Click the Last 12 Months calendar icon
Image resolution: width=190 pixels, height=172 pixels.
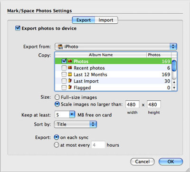click(70, 74)
